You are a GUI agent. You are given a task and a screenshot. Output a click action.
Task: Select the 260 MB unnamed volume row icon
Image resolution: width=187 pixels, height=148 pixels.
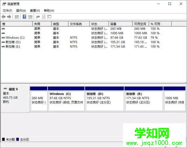click(x=3, y=29)
